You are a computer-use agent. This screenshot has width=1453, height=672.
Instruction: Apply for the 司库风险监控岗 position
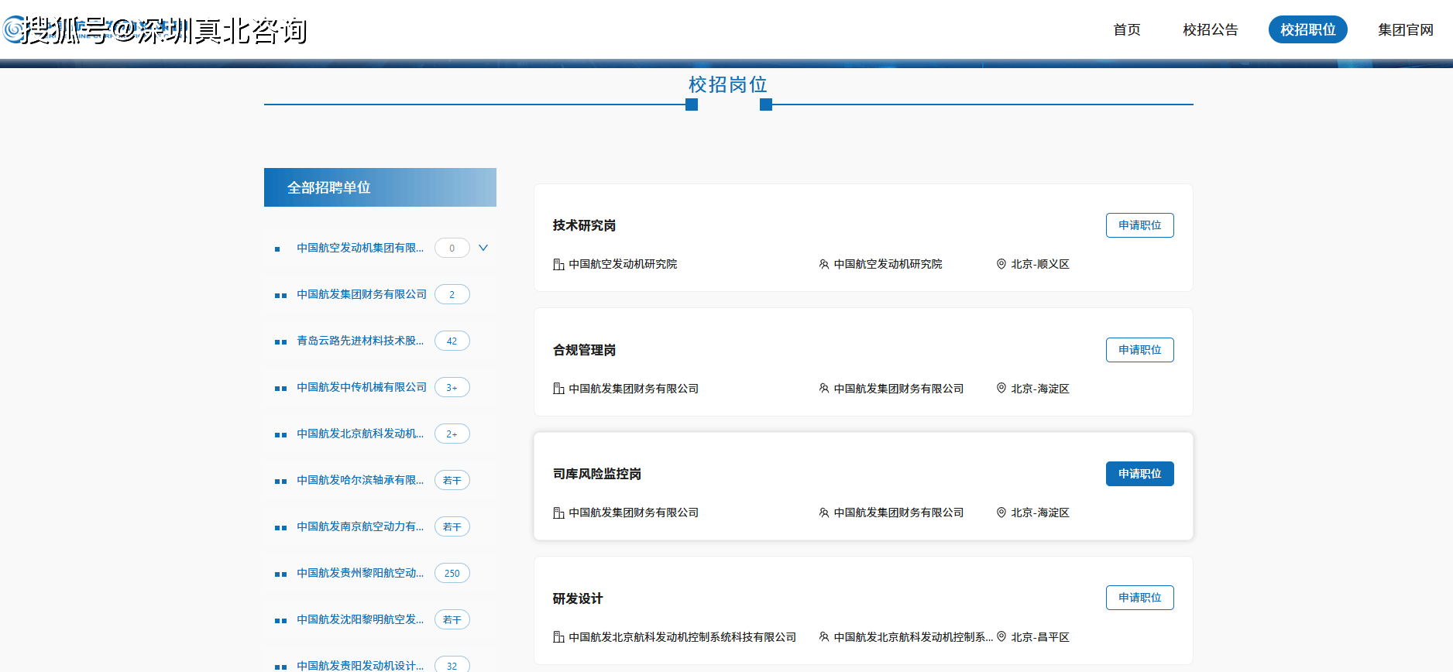1139,474
